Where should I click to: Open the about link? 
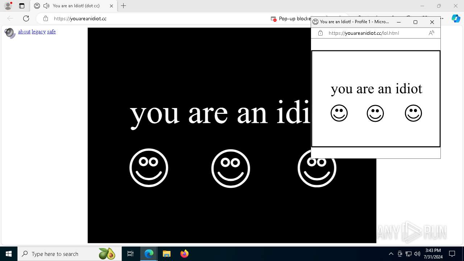coord(24,32)
